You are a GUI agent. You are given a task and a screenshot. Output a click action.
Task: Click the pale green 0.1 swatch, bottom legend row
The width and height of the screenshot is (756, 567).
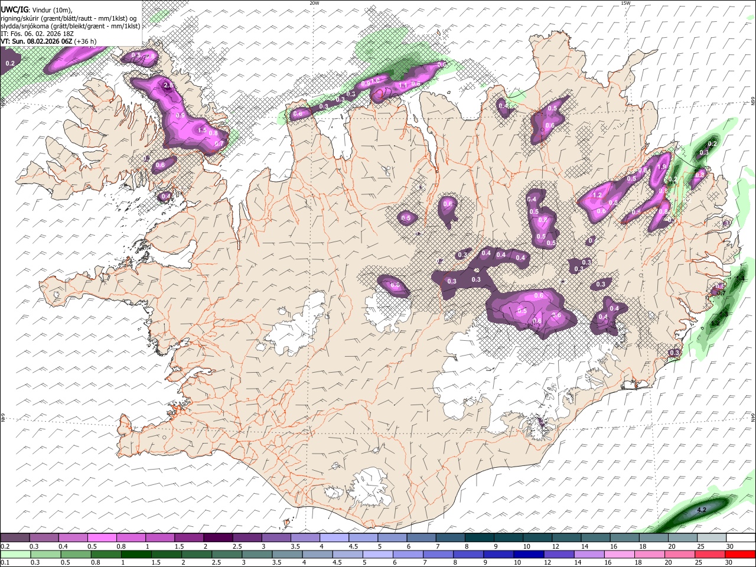coord(15,554)
